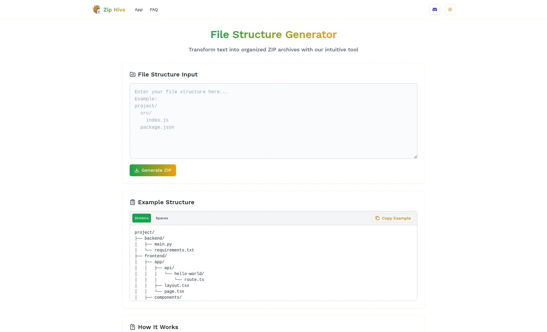
Task: Toggle the light/dark theme switch
Action: [x=450, y=9]
